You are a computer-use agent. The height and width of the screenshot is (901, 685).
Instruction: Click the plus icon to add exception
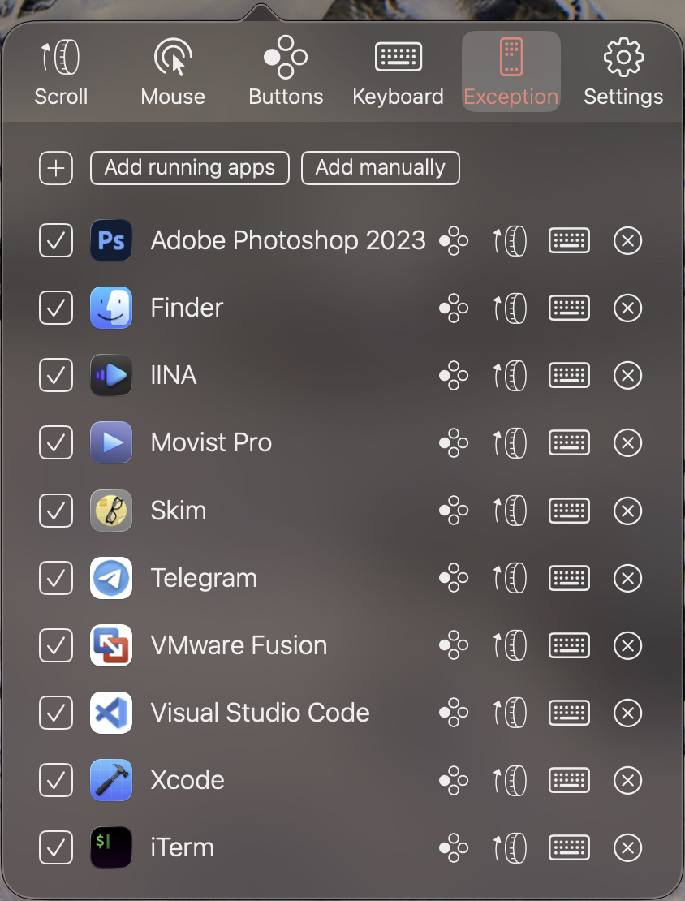tap(56, 168)
